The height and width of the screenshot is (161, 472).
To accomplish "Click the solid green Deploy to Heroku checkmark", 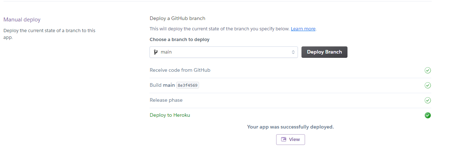I will (x=428, y=115).
